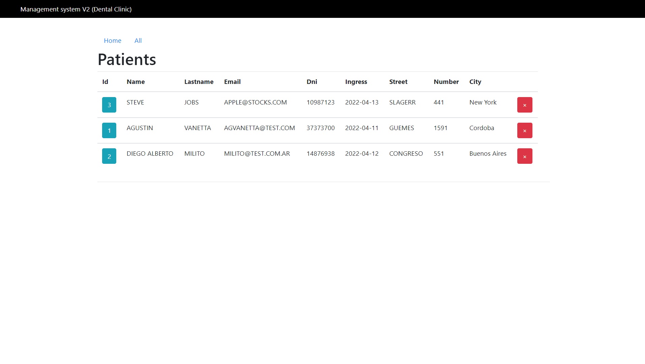This screenshot has width=645, height=364.
Task: Select the Dni column header
Action: 312,82
